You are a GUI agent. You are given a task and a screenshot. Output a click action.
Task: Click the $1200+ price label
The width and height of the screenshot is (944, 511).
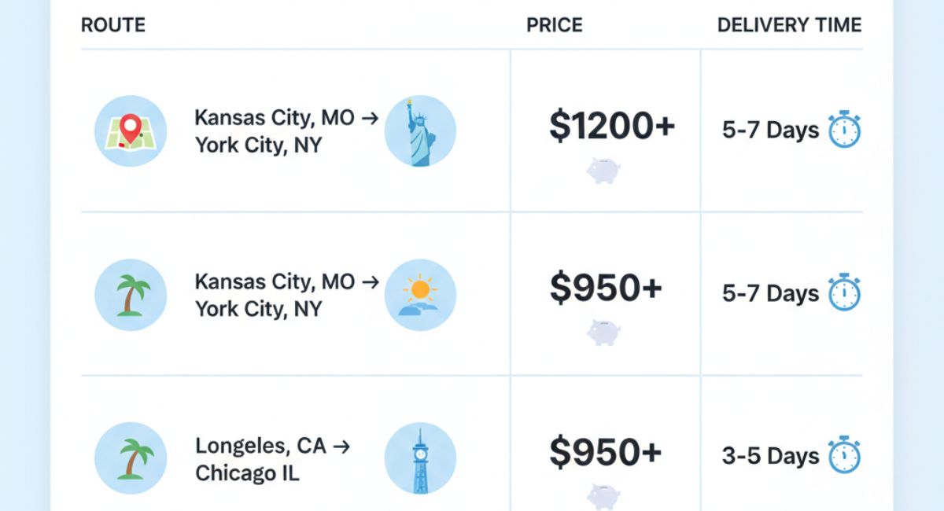coord(613,126)
